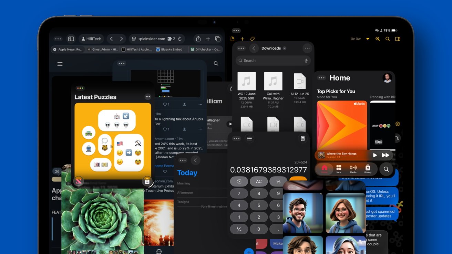452x254 pixels.
Task: Open Safari share sheet
Action: coord(198,39)
